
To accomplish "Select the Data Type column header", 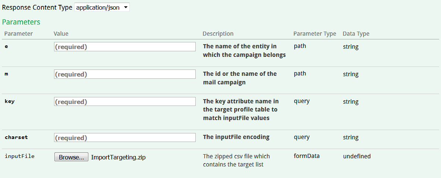I will 356,34.
